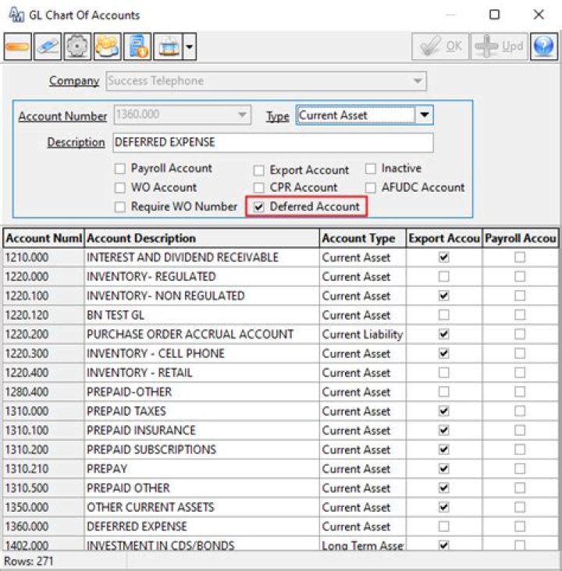
Task: Enable the AFUDC Account checkbox
Action: click(370, 187)
